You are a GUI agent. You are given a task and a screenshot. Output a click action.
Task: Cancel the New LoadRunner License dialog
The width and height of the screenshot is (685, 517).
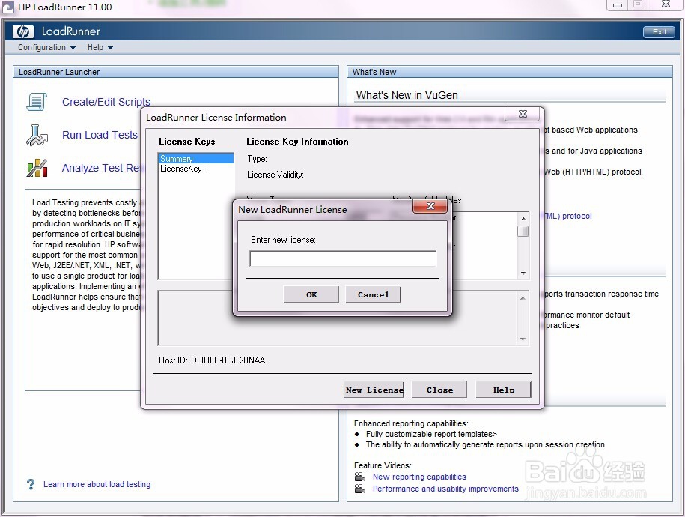pos(373,294)
